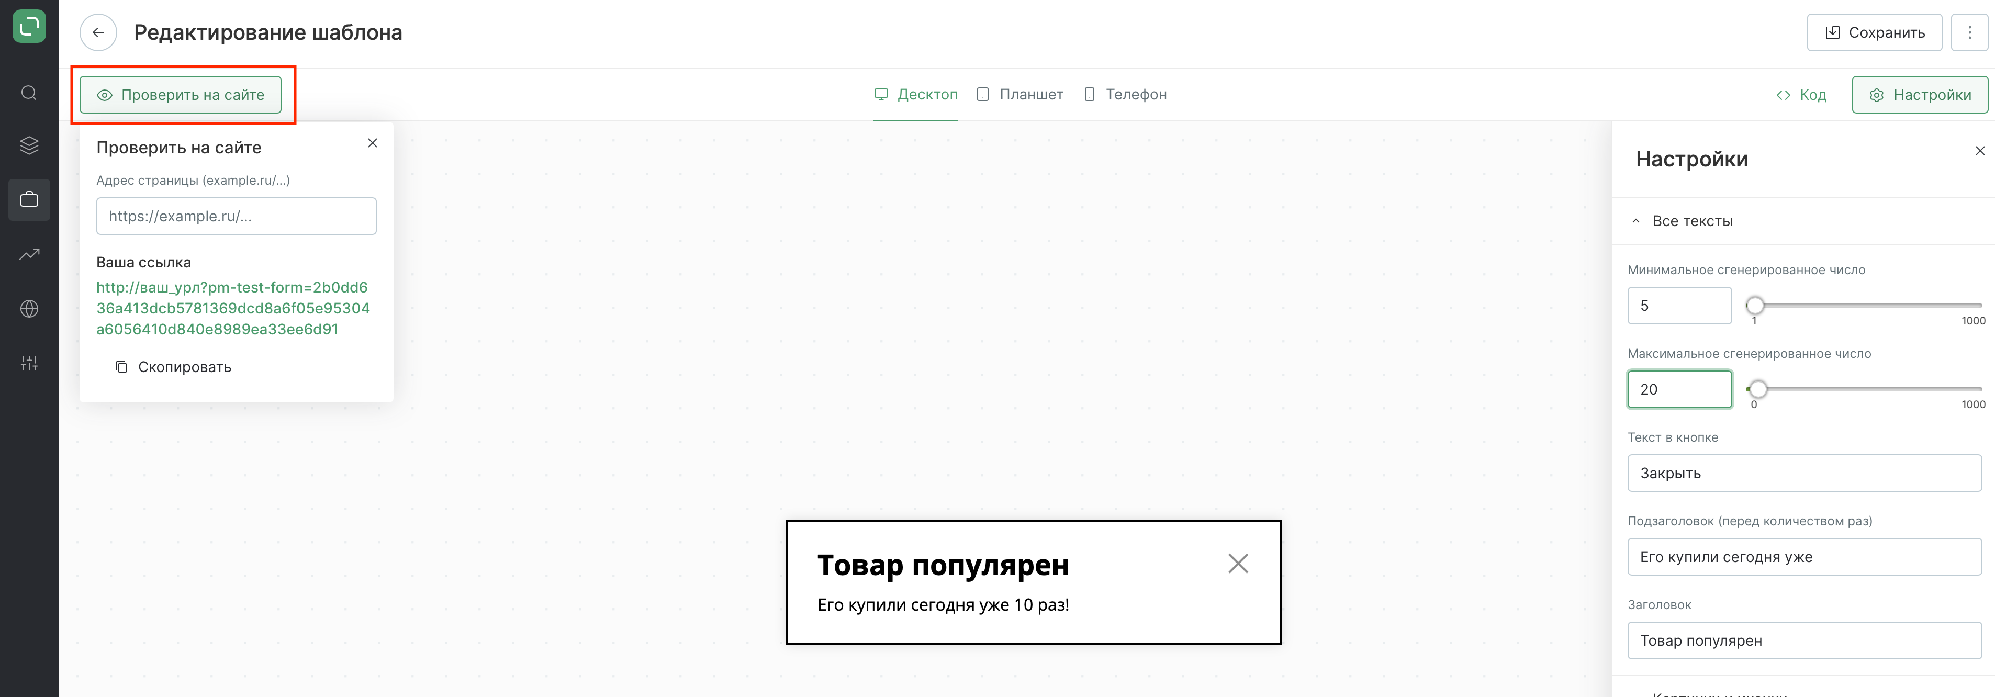Click the minimum generated number field

[x=1679, y=306]
